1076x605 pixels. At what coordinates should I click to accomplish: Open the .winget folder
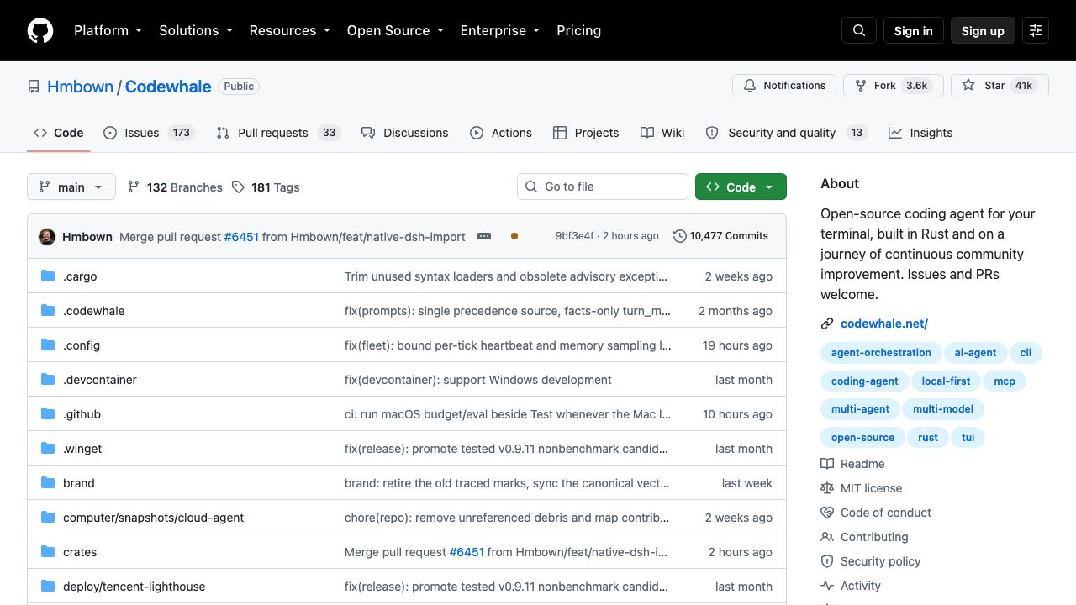(82, 449)
